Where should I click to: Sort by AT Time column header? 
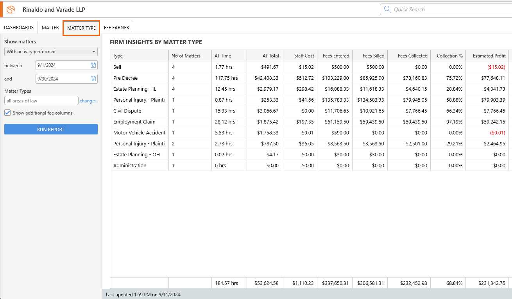point(229,56)
